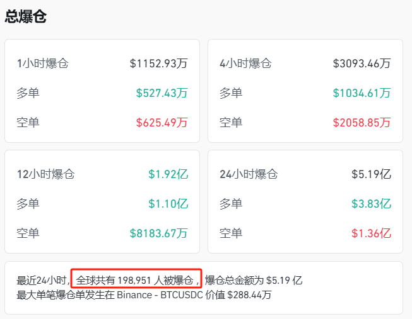The height and width of the screenshot is (319, 412).
Task: Click the 24-hour long value $3.83亿
Action: (x=372, y=203)
